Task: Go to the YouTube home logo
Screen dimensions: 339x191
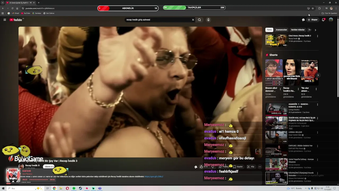Action: [x=16, y=20]
